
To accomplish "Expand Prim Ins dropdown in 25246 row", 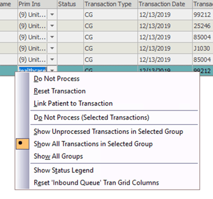I will [52, 26].
